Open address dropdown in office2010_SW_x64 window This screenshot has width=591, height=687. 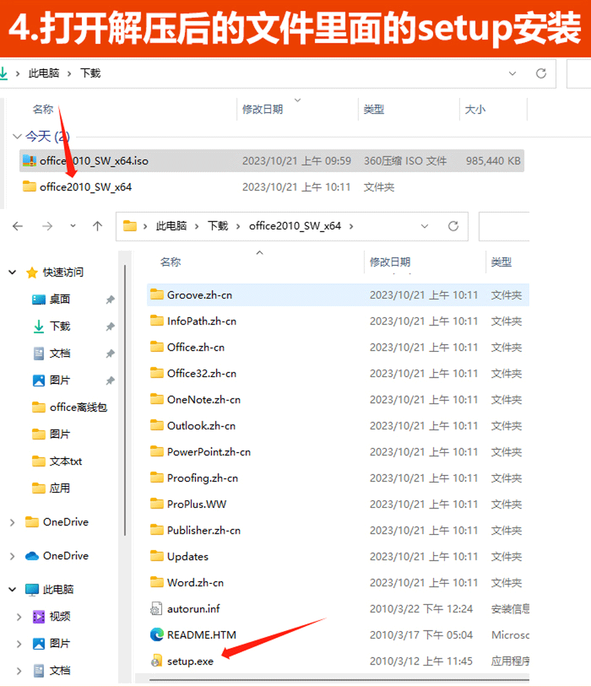point(425,226)
